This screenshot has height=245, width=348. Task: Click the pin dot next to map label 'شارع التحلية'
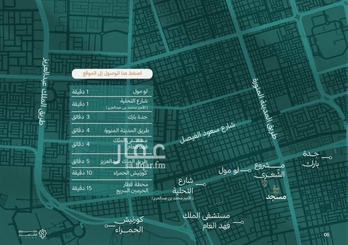205,185
